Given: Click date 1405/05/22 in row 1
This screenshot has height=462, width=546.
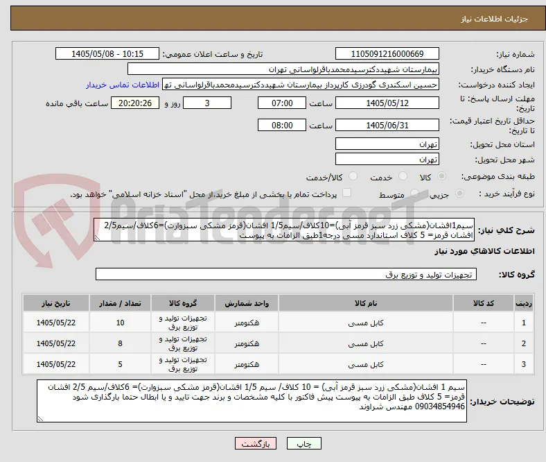Looking at the screenshot, I should pos(56,323).
